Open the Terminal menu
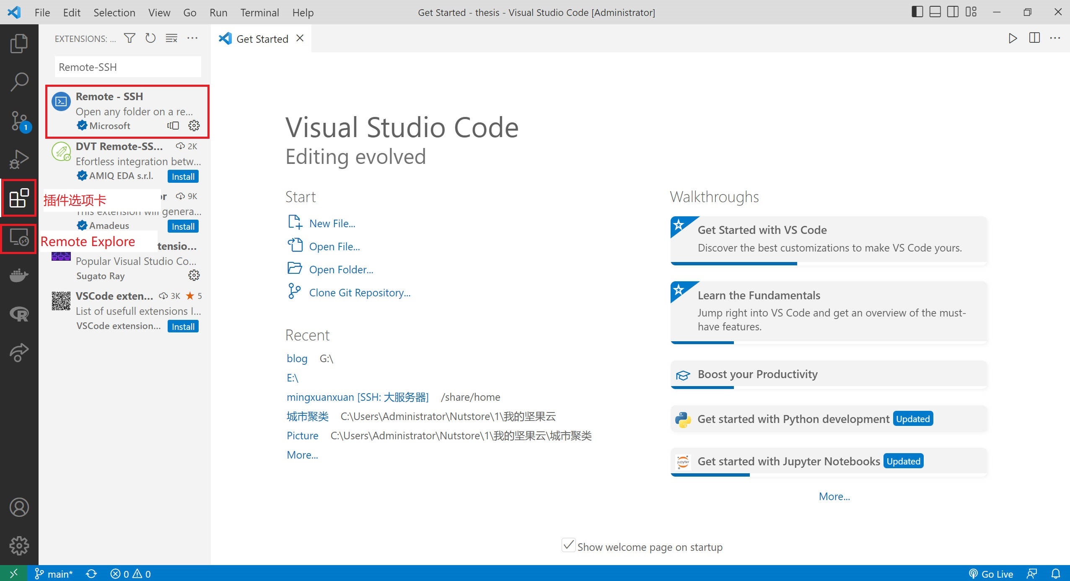 point(259,13)
